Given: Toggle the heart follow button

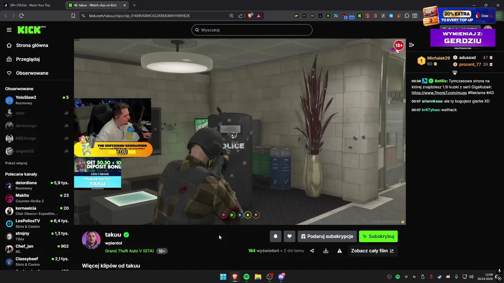Looking at the screenshot, I should [289, 236].
